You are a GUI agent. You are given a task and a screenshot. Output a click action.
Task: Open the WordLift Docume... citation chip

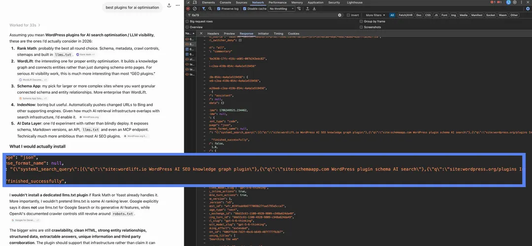[33, 80]
